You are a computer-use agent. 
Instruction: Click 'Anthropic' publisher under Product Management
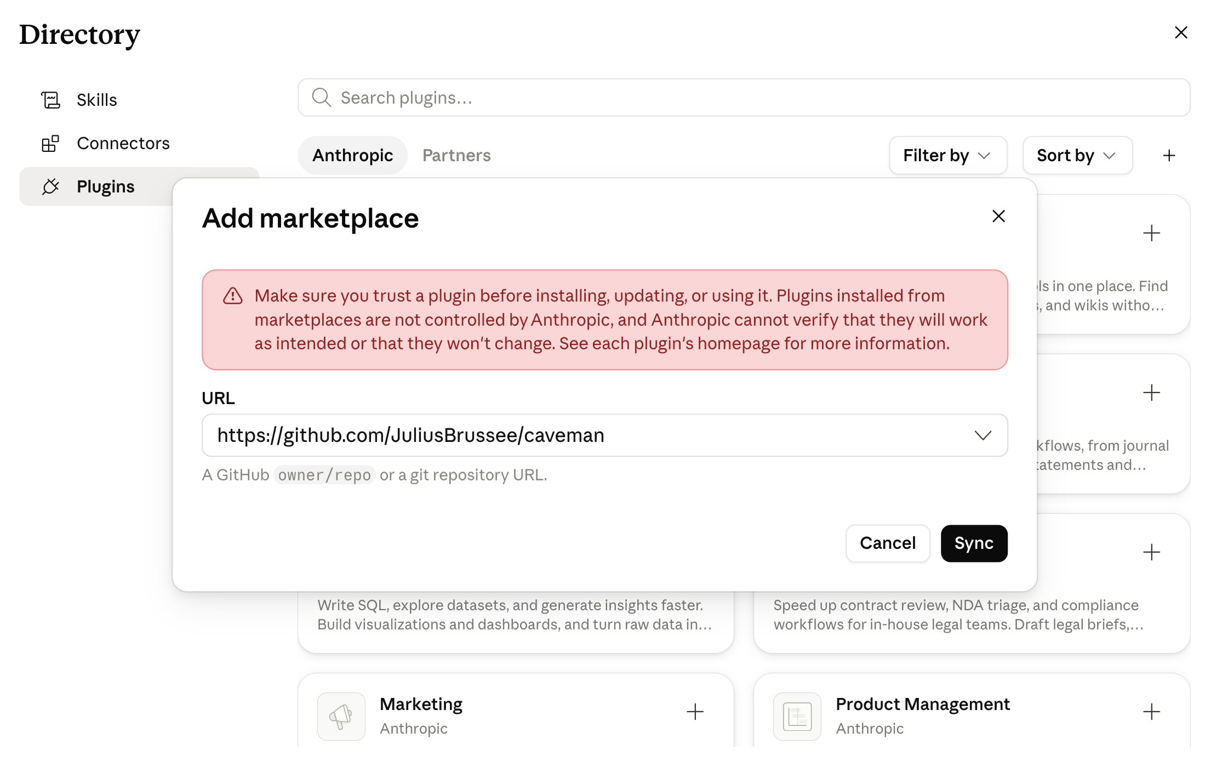click(x=870, y=729)
